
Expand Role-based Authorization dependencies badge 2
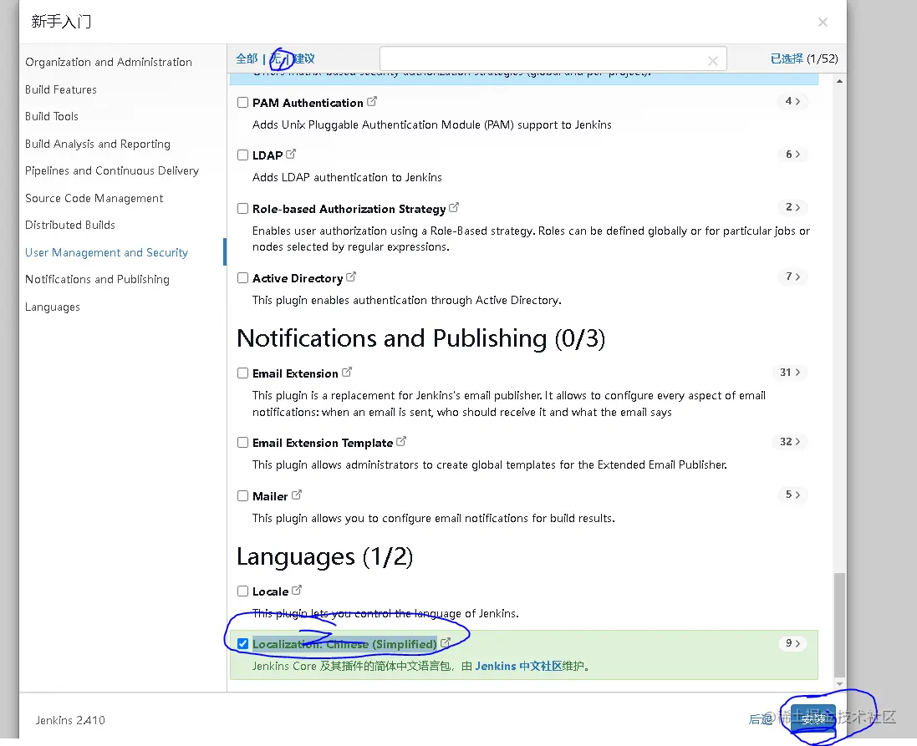[792, 207]
